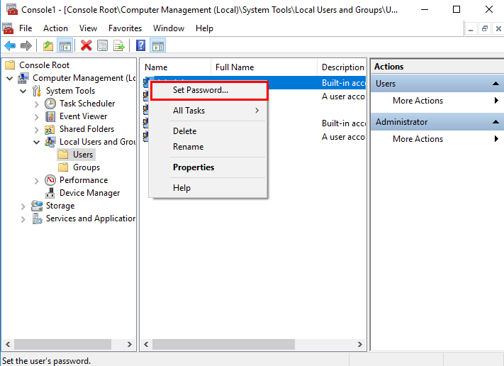The height and width of the screenshot is (366, 504).
Task: Expand the Performance node
Action: click(37, 181)
